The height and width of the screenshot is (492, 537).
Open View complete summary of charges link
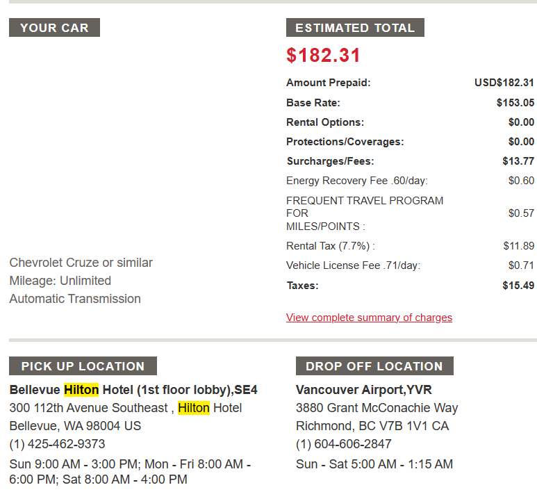point(369,318)
